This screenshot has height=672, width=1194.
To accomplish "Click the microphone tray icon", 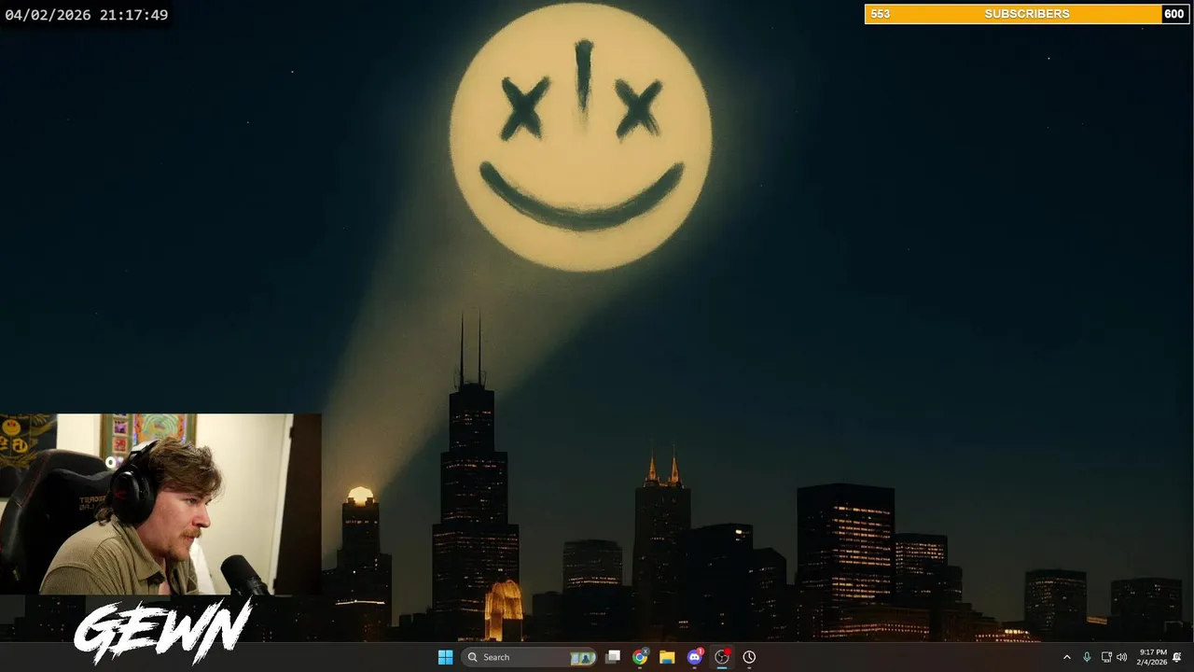I will click(1087, 657).
